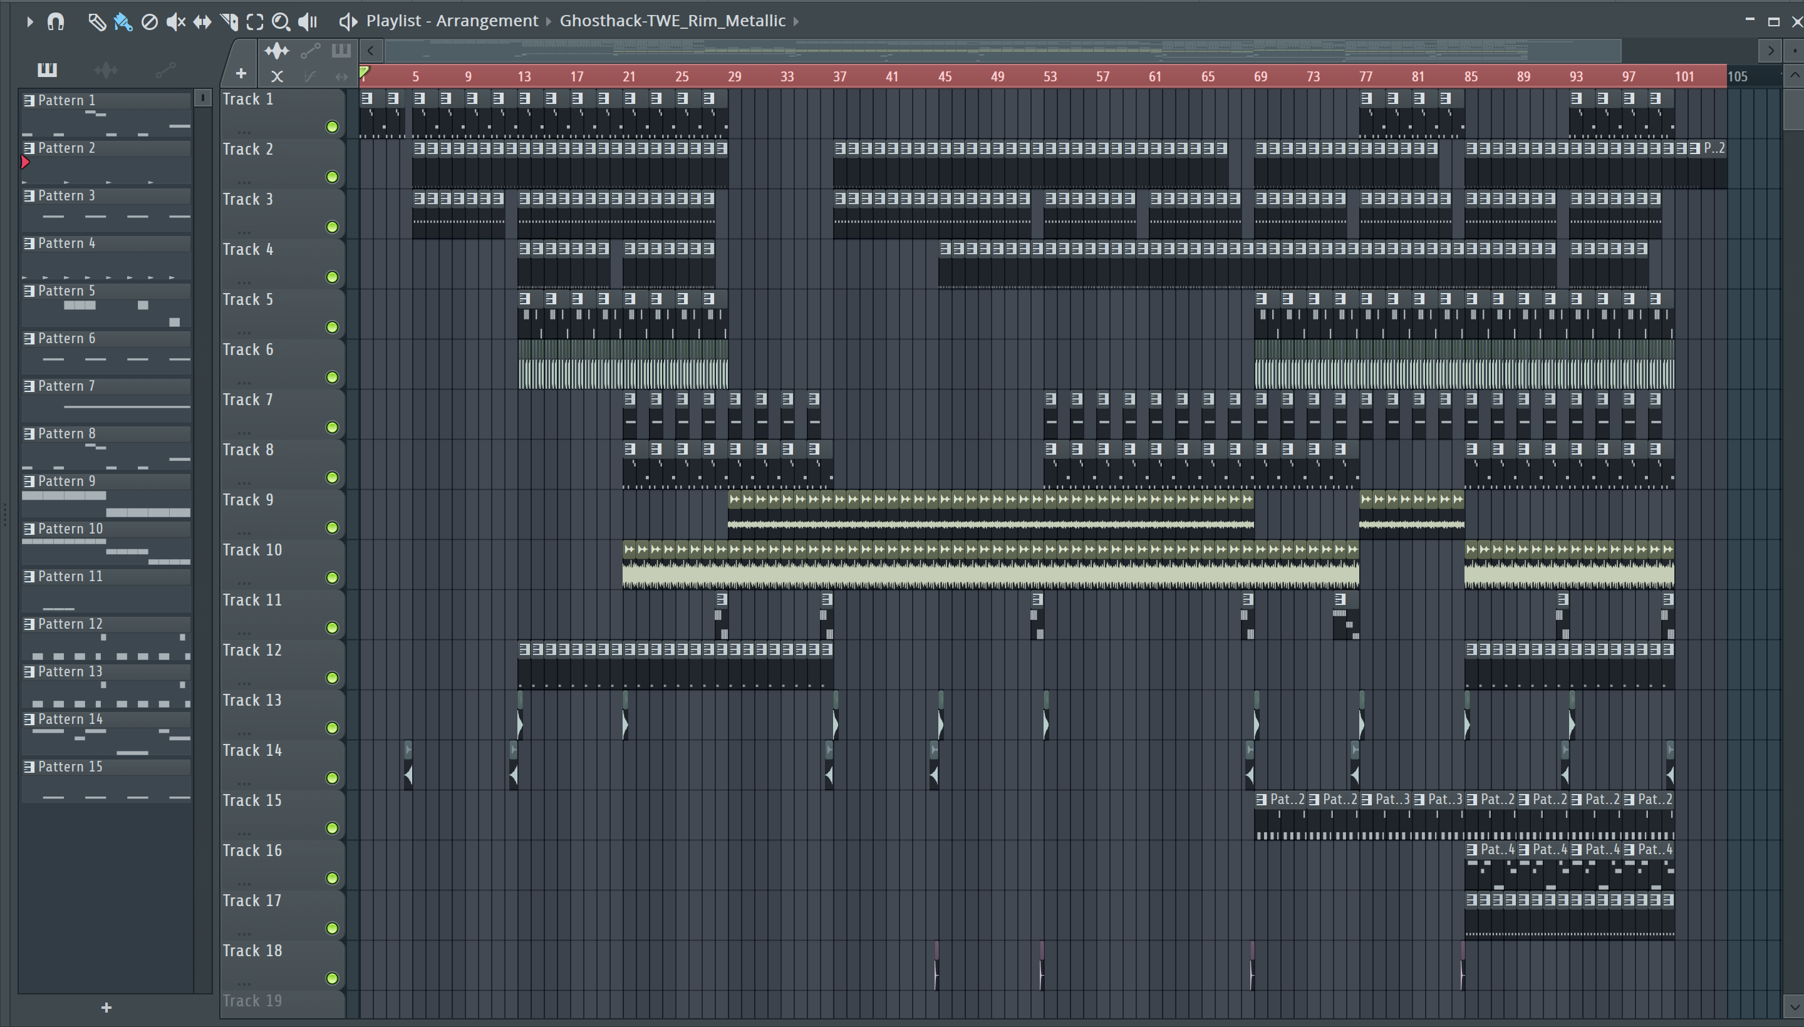Image resolution: width=1804 pixels, height=1027 pixels.
Task: Select the Delete tool
Action: pos(149,22)
